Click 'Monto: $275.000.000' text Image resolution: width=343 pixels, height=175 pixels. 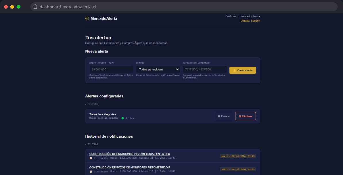tap(123, 158)
